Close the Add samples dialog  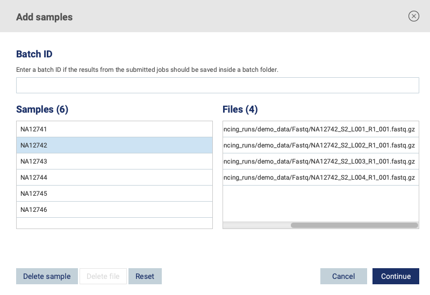pyautogui.click(x=413, y=16)
